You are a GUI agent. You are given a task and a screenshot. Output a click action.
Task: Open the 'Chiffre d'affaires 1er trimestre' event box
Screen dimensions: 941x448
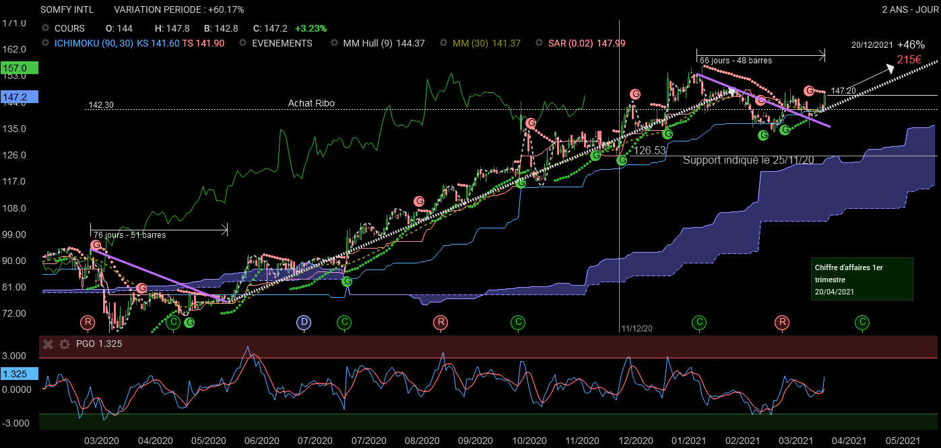tap(862, 279)
